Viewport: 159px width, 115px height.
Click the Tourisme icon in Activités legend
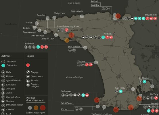click(3, 101)
